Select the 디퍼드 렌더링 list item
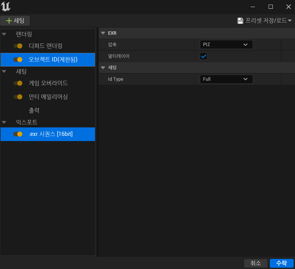This screenshot has width=295, height=269. click(x=46, y=46)
